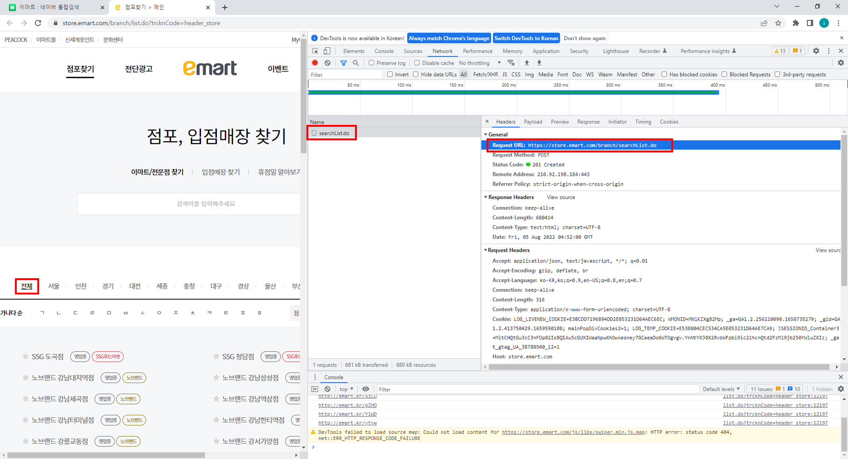The width and height of the screenshot is (848, 459).
Task: Click the headers pane horizontal scrollbar
Action: [x=660, y=367]
